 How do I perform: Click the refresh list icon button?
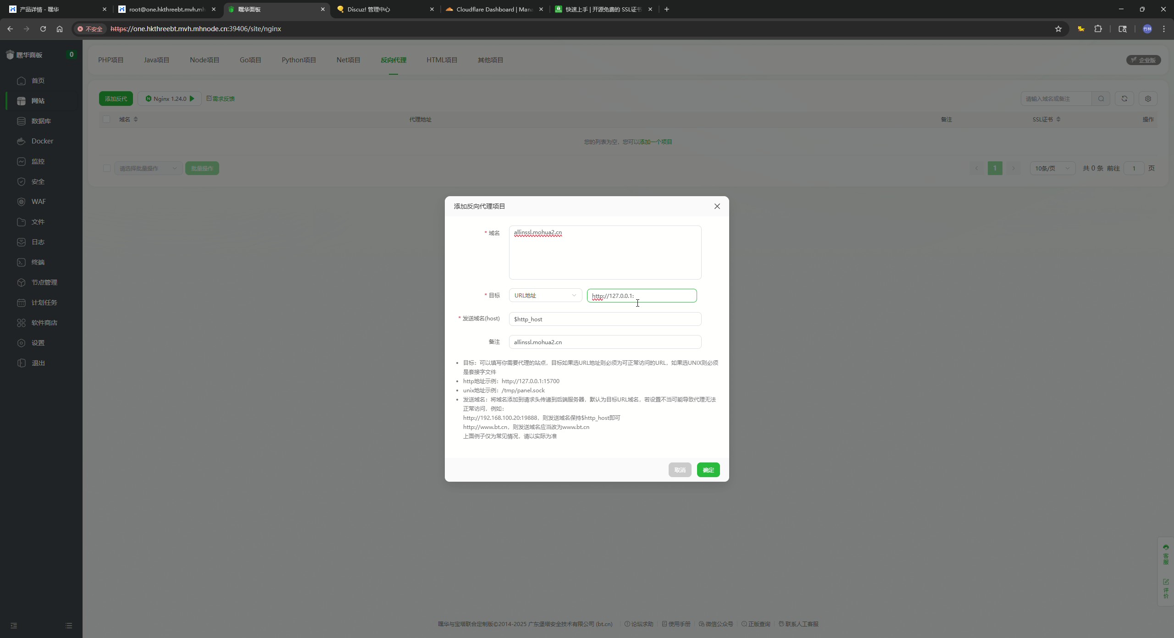click(x=1124, y=99)
